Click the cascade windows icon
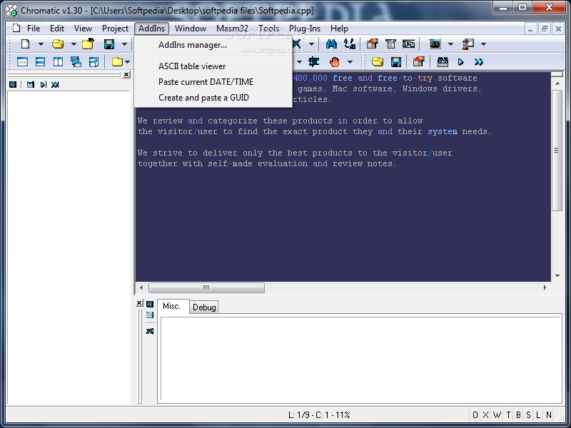This screenshot has width=571, height=428. (76, 62)
